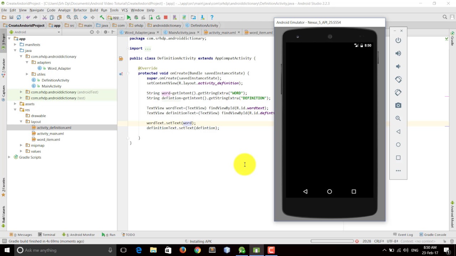Open the Android Monitor tool window
Image resolution: width=456 pixels, height=256 pixels.
[78, 235]
